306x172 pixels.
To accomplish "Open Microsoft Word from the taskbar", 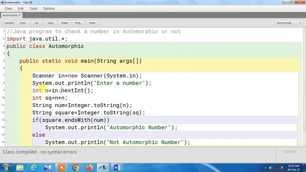I will pos(117,168).
